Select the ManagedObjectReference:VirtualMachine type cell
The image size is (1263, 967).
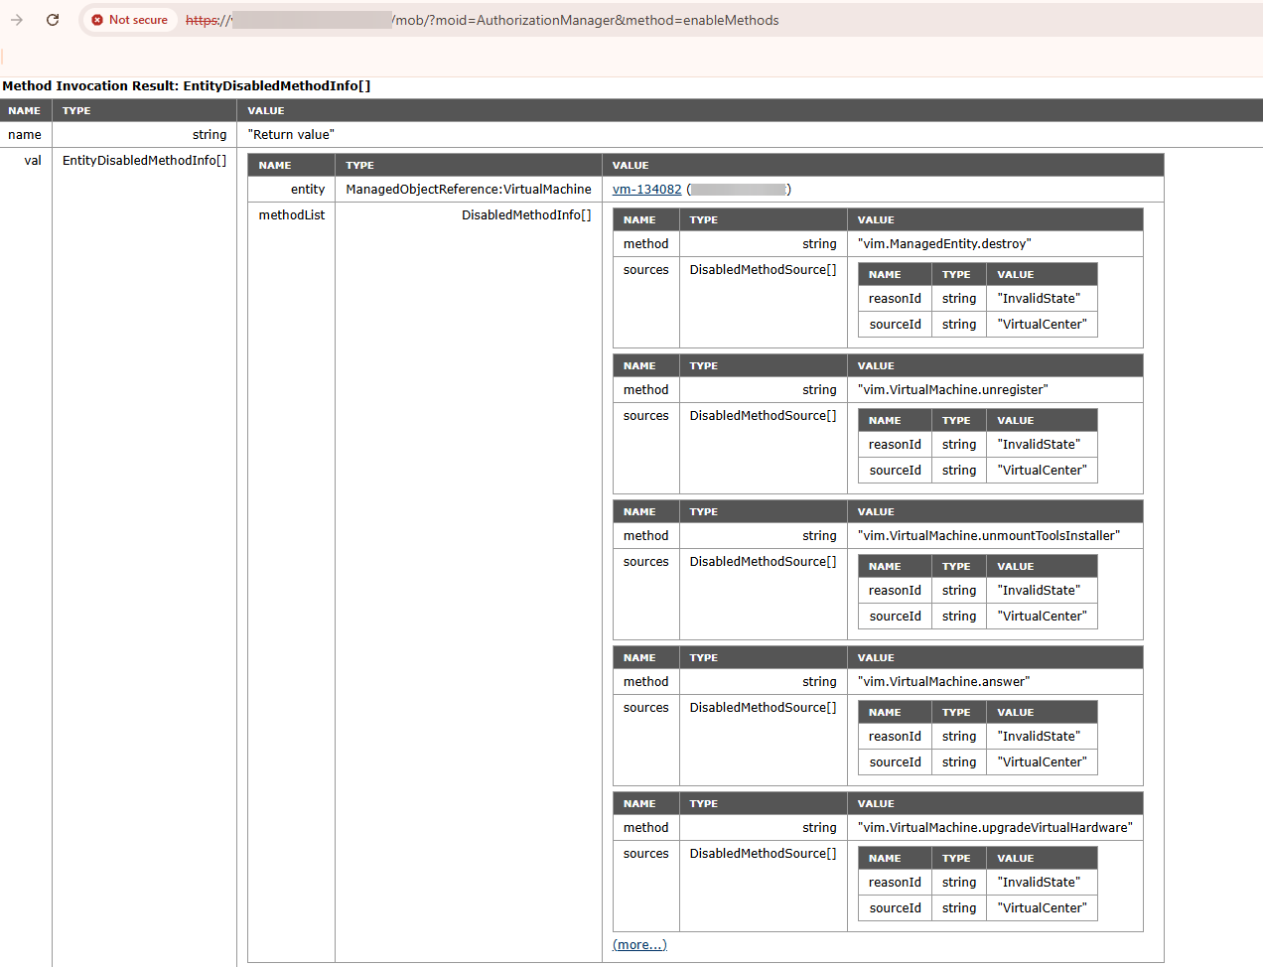coord(468,190)
